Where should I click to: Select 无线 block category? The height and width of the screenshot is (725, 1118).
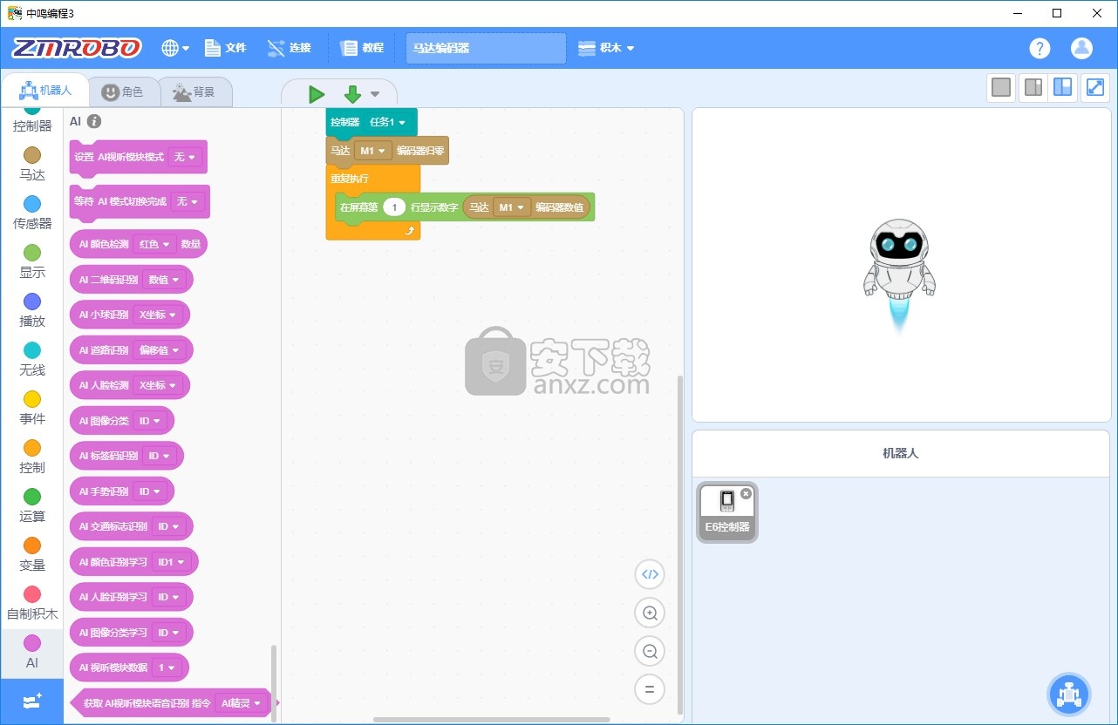32,360
